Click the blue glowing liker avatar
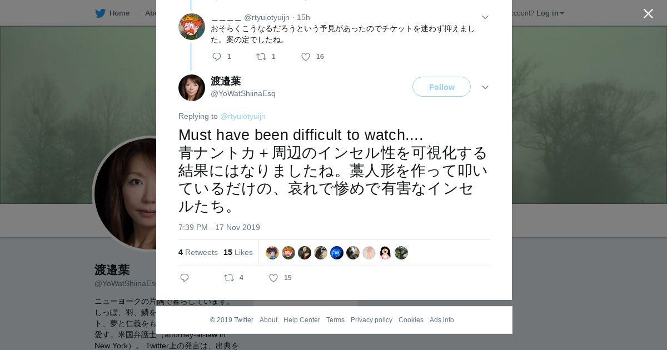The height and width of the screenshot is (350, 667). coord(337,253)
